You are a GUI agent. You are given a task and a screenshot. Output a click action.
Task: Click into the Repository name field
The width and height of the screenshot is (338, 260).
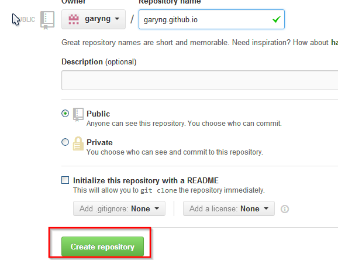[212, 19]
